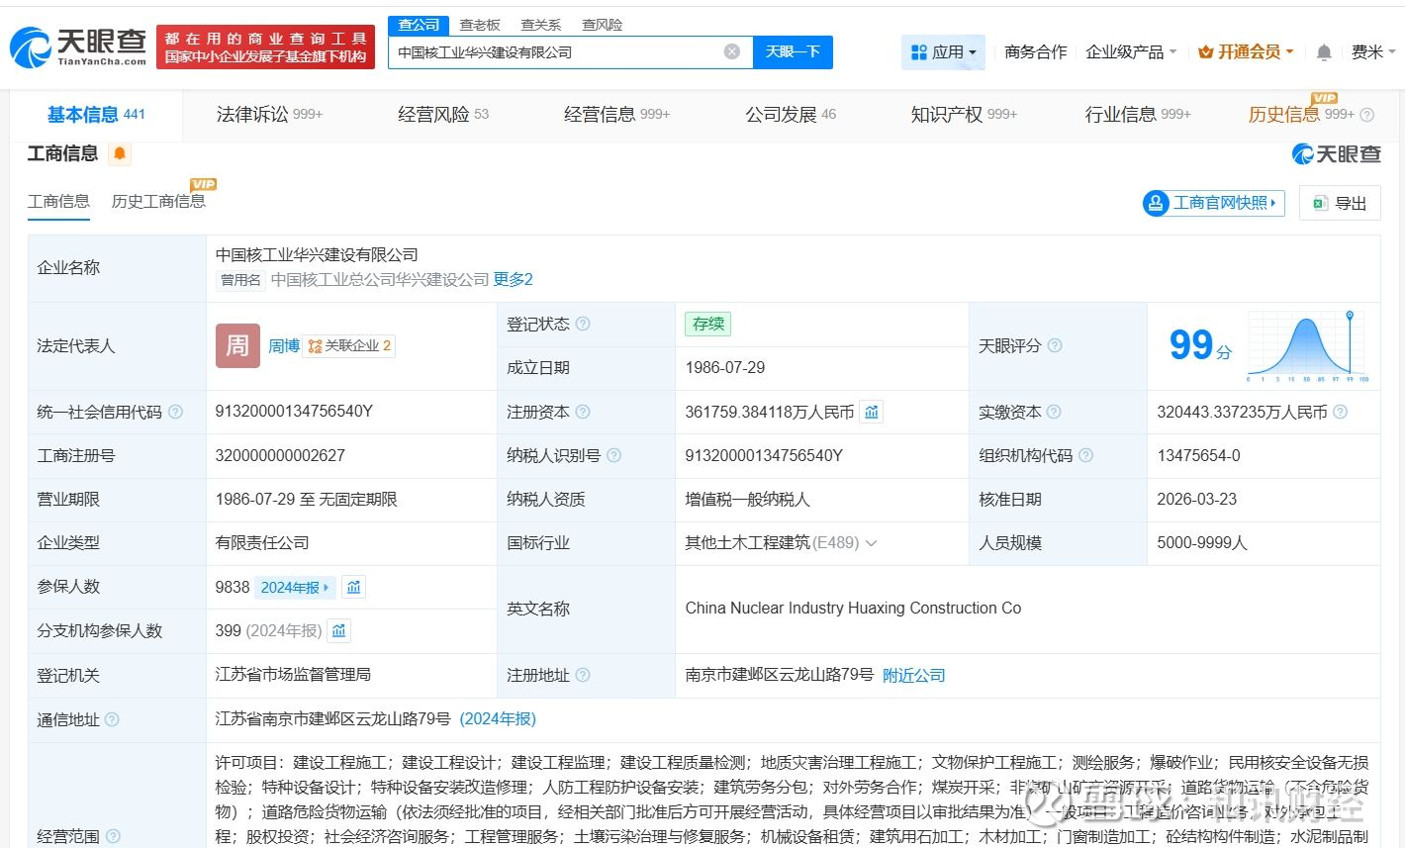Click chart icon next to 2024年报 insured count

pos(354,587)
